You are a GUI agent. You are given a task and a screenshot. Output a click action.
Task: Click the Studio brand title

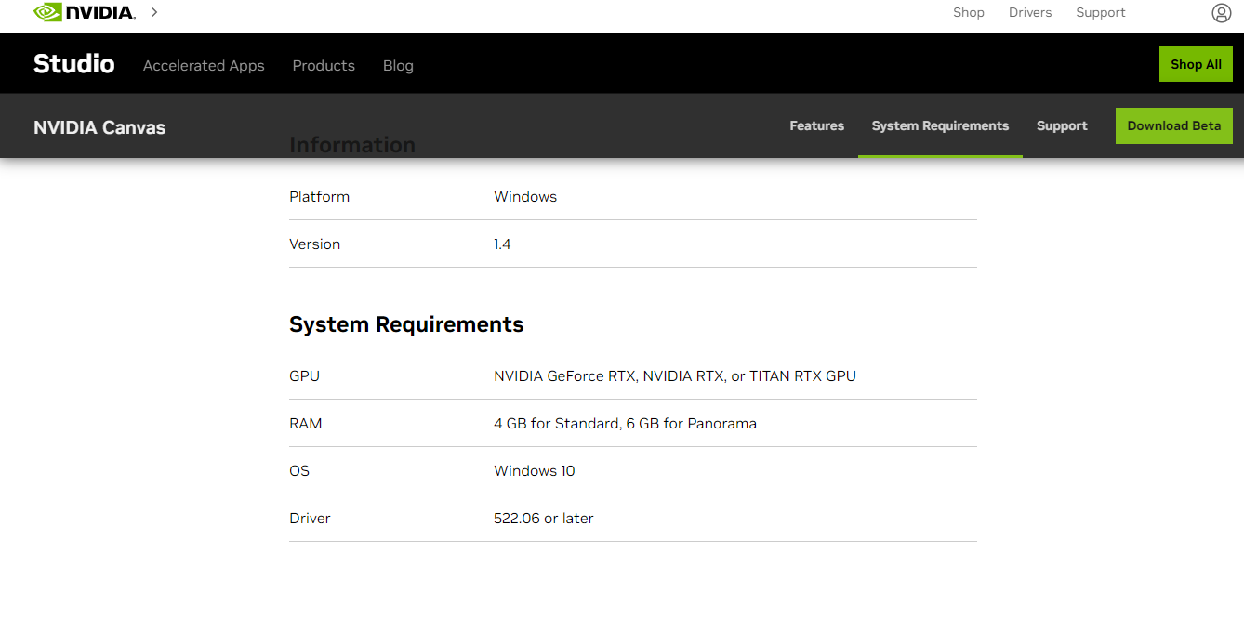(74, 64)
